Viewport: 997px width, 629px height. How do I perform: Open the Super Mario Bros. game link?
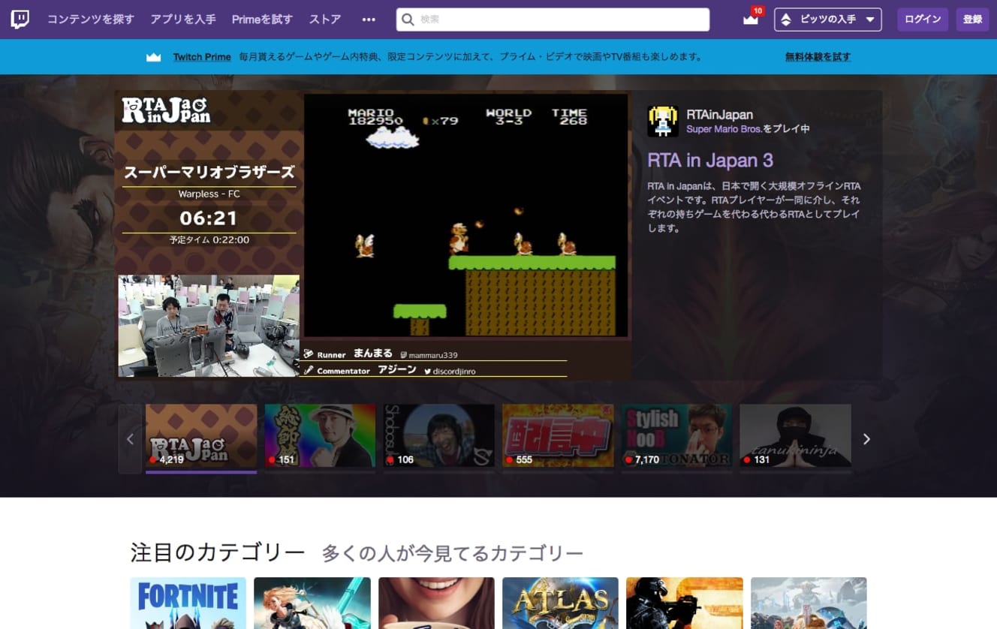point(724,129)
